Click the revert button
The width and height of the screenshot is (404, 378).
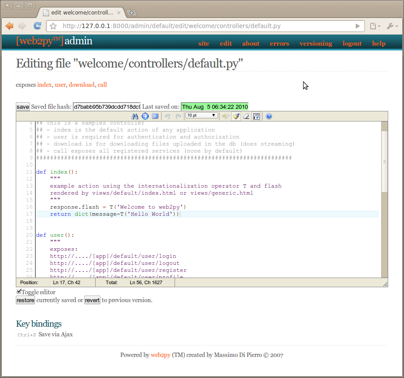[92, 300]
